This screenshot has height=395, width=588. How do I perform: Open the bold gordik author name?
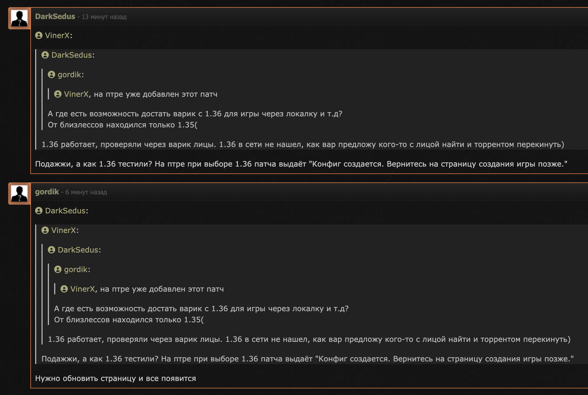(47, 192)
